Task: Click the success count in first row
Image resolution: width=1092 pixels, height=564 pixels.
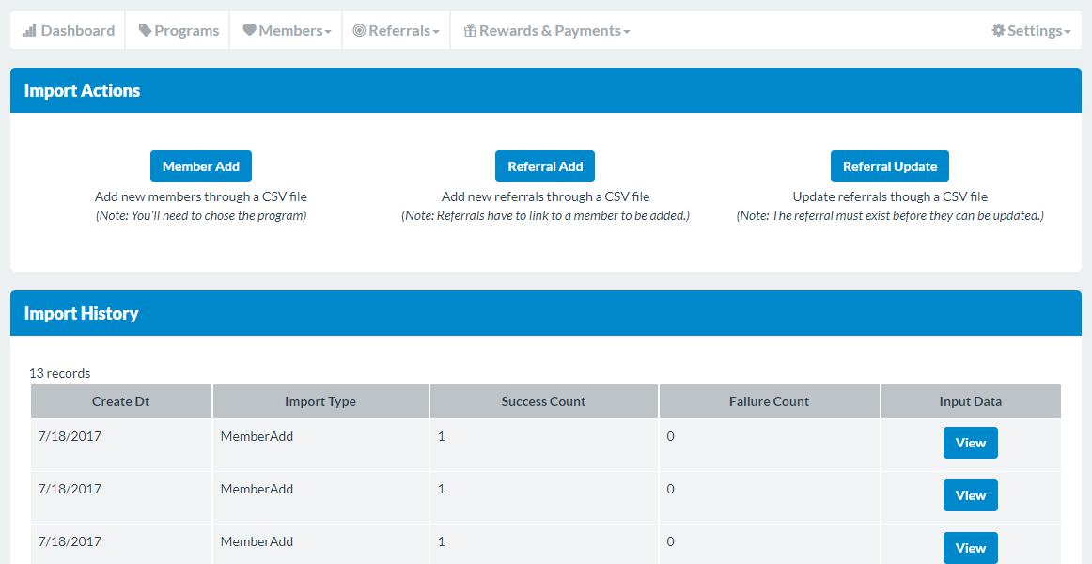Action: (x=442, y=436)
